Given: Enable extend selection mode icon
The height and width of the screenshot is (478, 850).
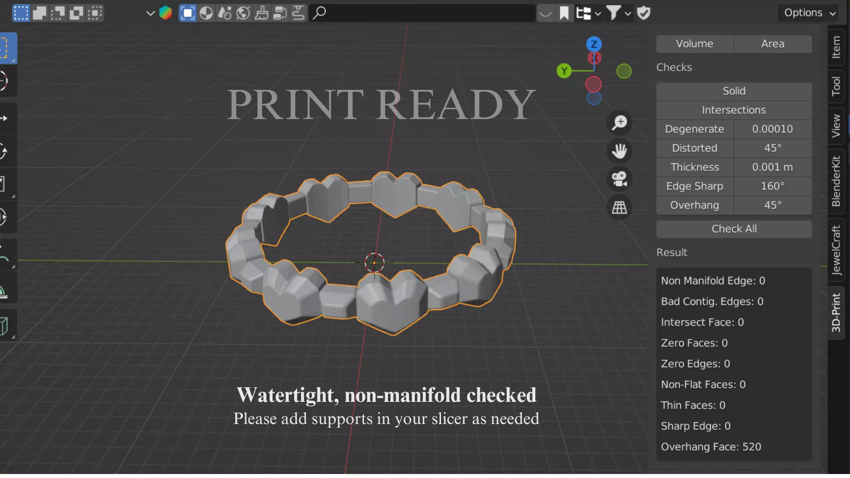Looking at the screenshot, I should [39, 13].
